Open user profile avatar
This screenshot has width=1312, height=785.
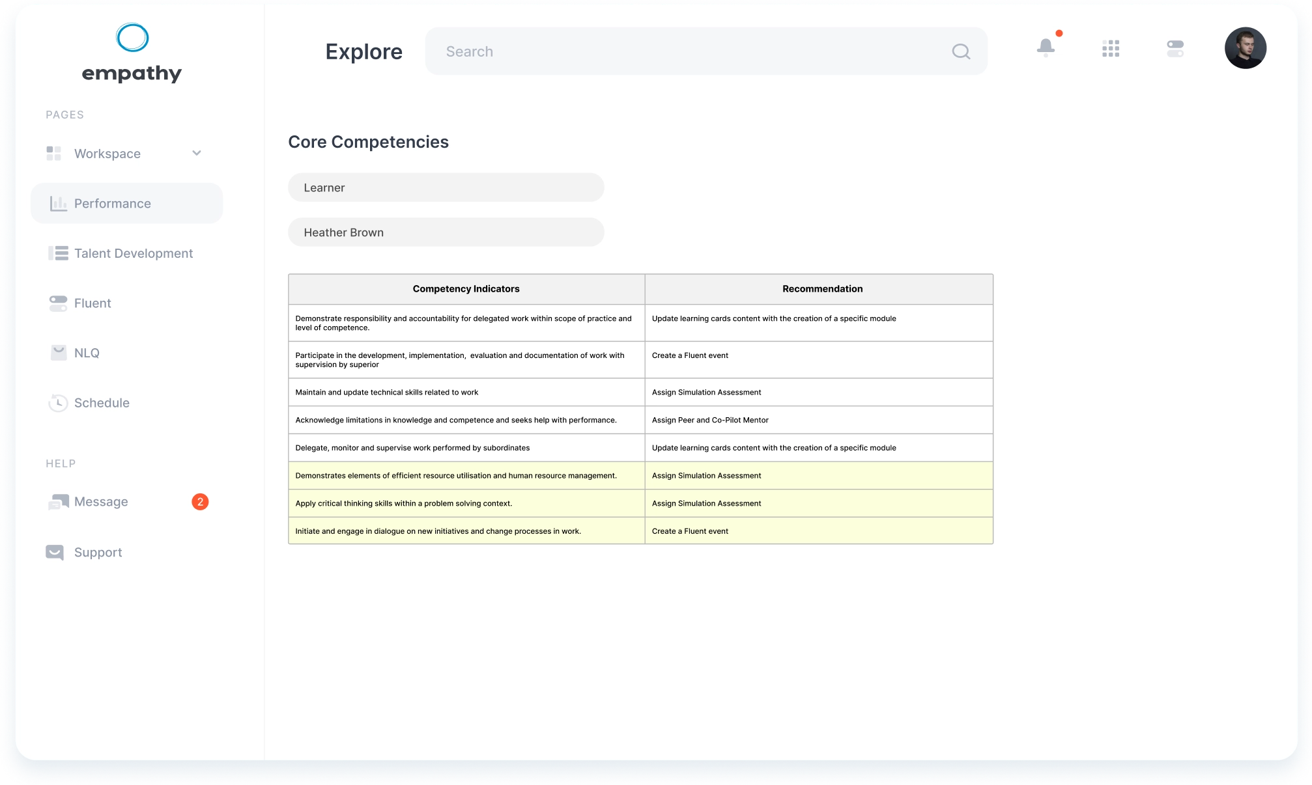[x=1245, y=48]
